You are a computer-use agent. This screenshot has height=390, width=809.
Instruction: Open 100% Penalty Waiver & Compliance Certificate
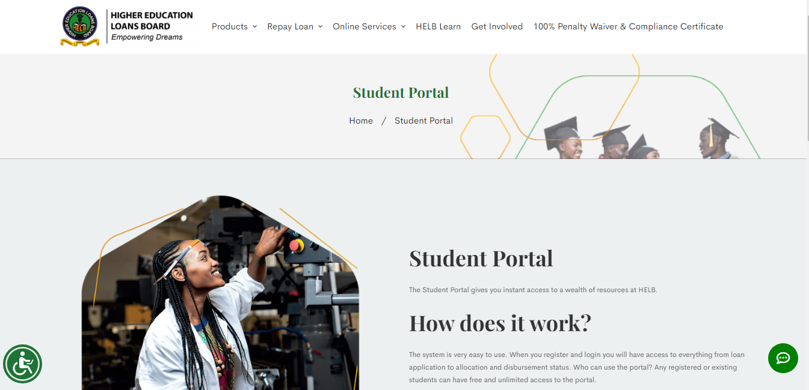[x=629, y=26]
